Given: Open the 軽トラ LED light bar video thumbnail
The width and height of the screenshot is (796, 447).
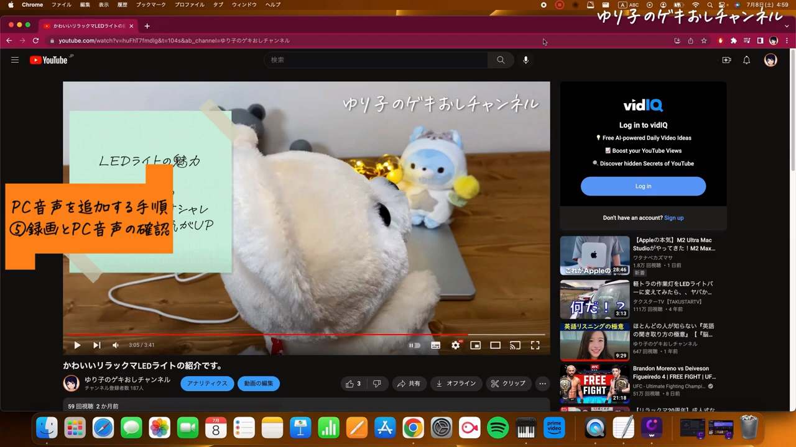Looking at the screenshot, I should pyautogui.click(x=595, y=299).
